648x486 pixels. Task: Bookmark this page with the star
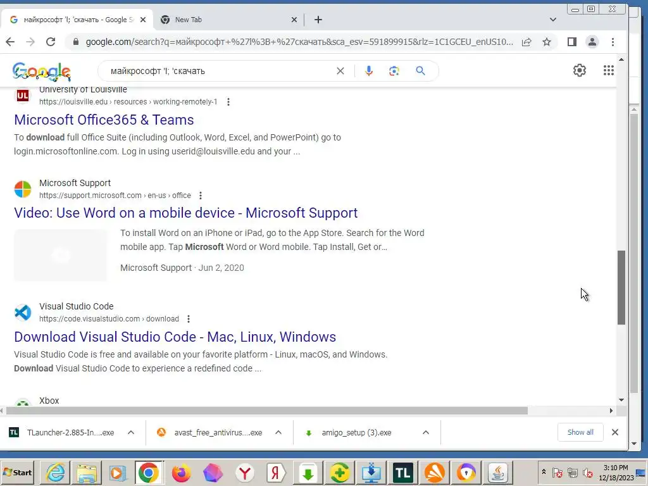point(547,42)
